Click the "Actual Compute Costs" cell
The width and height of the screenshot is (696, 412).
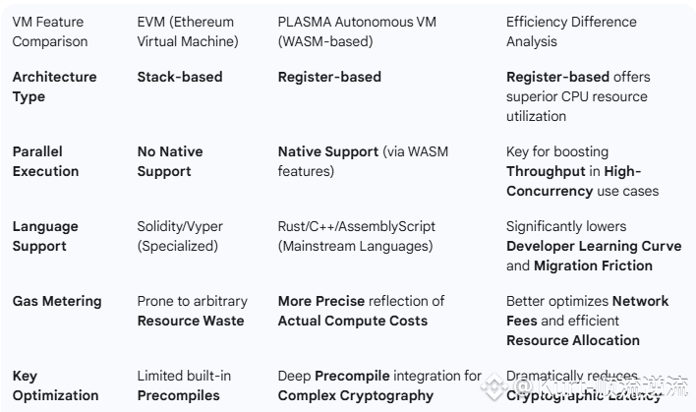coord(353,321)
